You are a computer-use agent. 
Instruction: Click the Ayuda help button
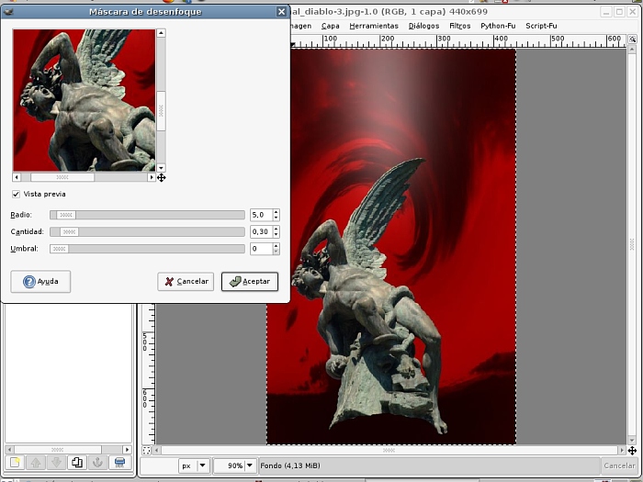tap(40, 282)
